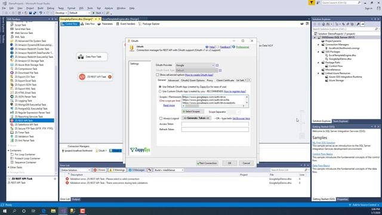Open File Explorer from taskbar
The image size is (382, 215).
pyautogui.click(x=53, y=211)
